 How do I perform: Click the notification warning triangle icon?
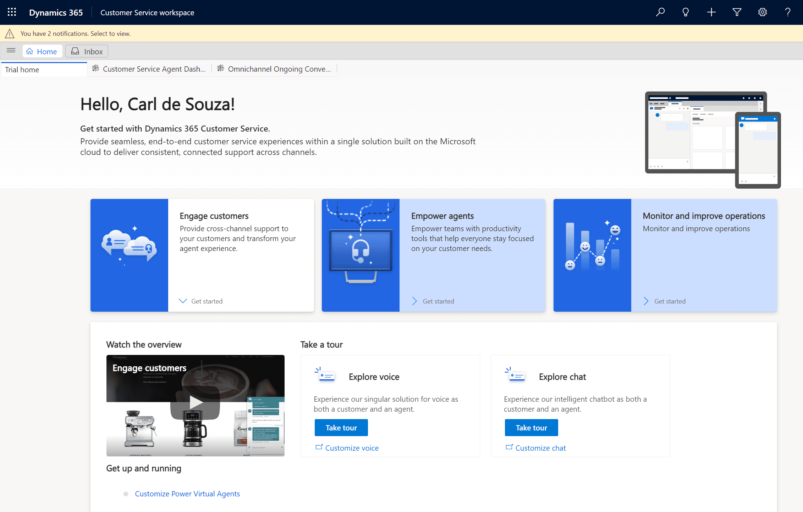(10, 34)
